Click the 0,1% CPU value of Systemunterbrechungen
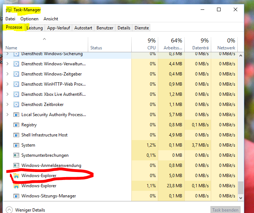Screen dimensions: 254x213 pyautogui.click(x=145, y=155)
